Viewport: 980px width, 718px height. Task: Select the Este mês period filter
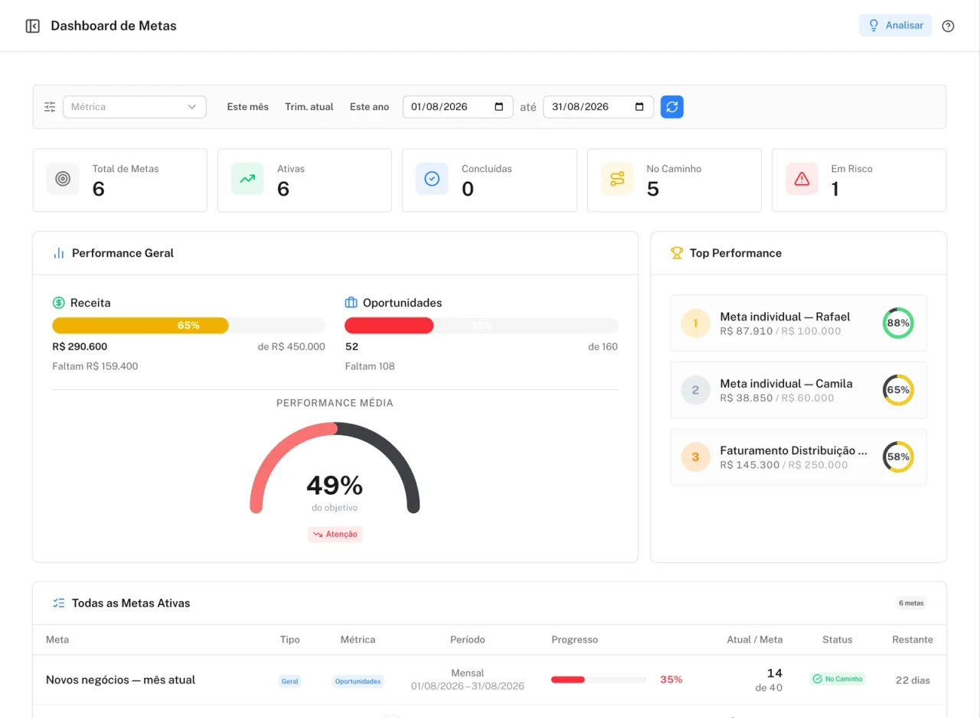coord(248,107)
